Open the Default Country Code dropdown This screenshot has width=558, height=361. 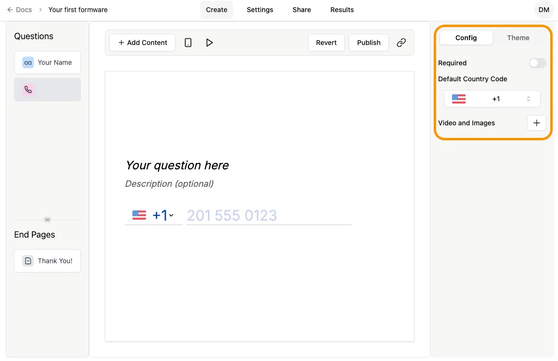tap(492, 99)
